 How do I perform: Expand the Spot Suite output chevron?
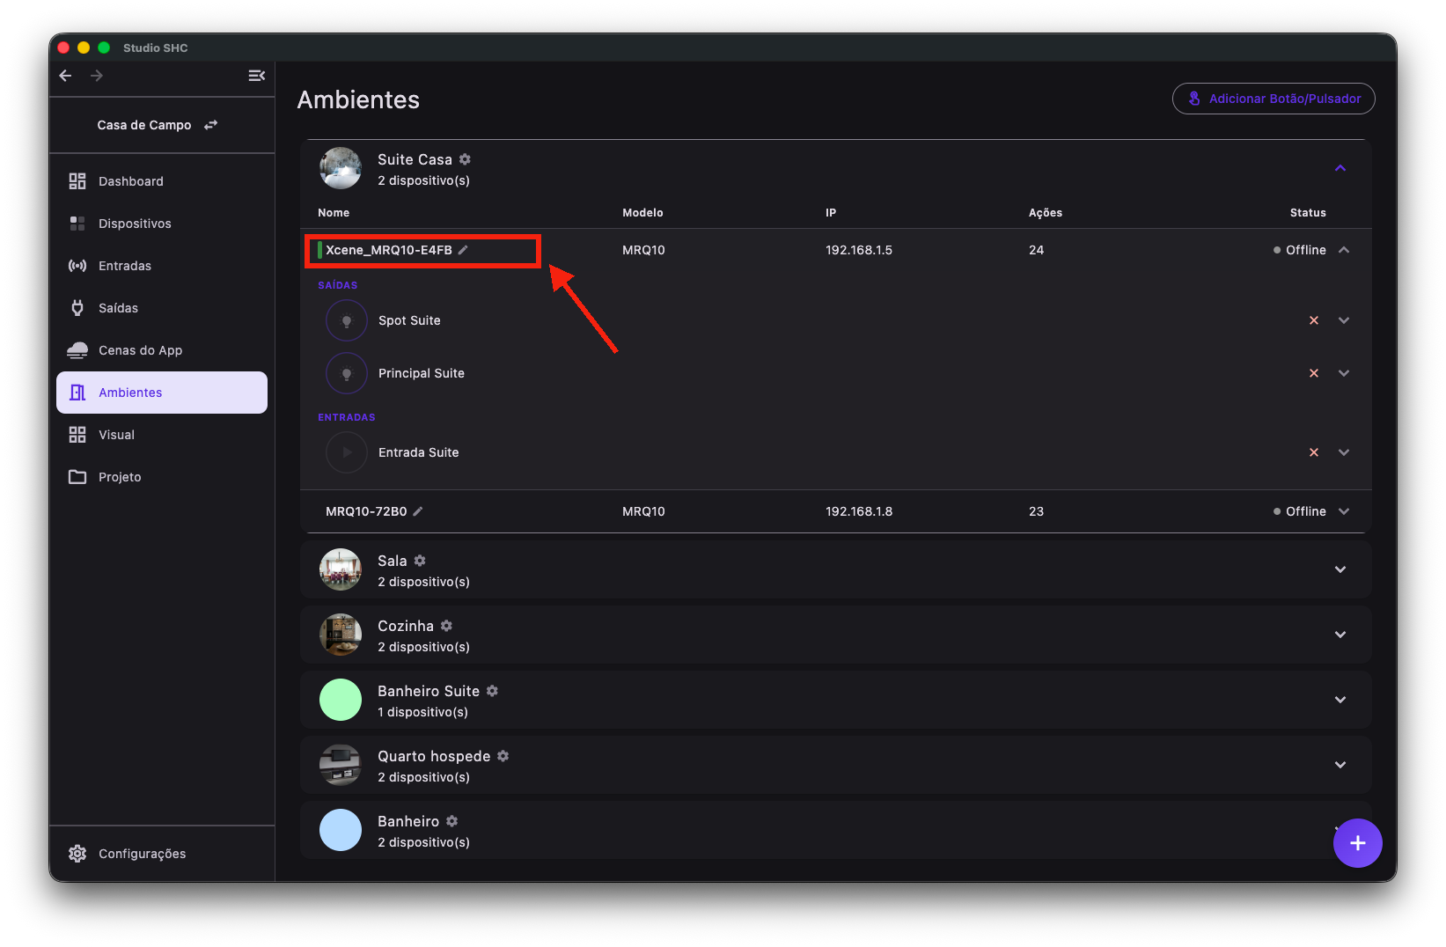(1344, 320)
